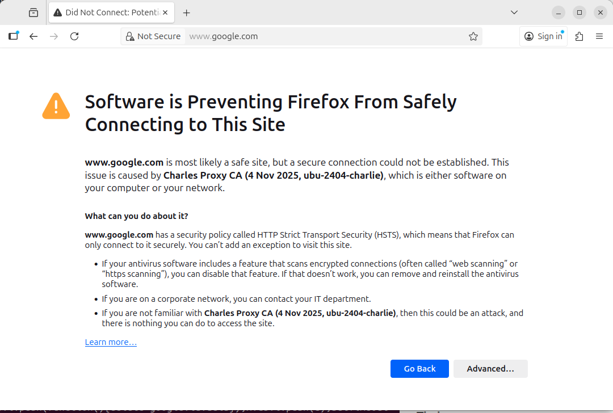Go back using the back arrow

[33, 36]
